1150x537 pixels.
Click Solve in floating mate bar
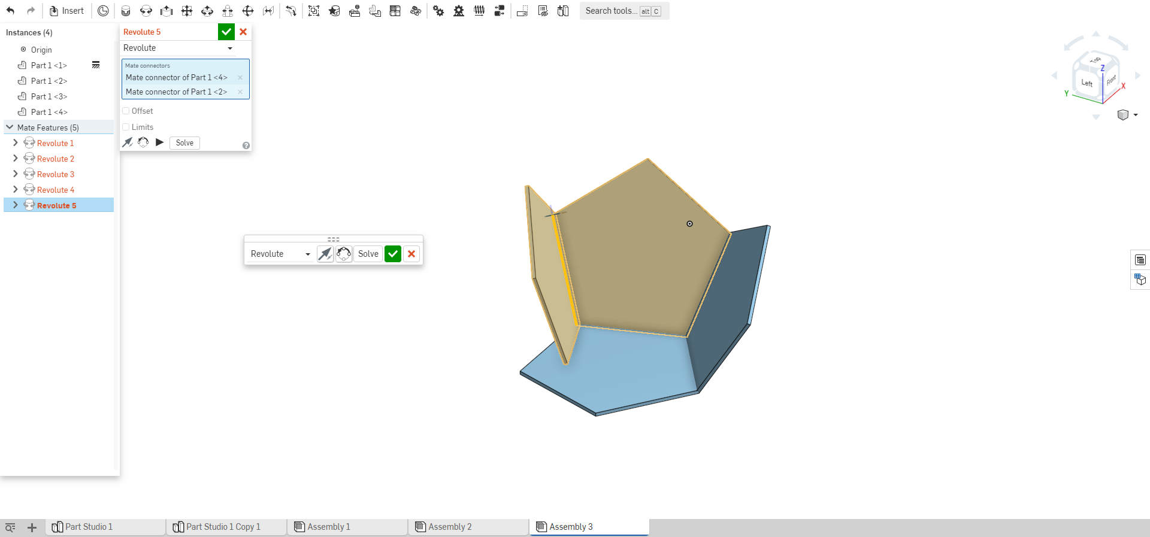point(368,254)
